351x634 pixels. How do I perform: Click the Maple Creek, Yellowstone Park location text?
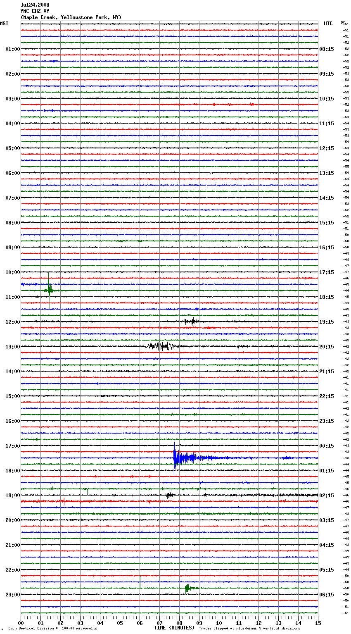(x=71, y=17)
